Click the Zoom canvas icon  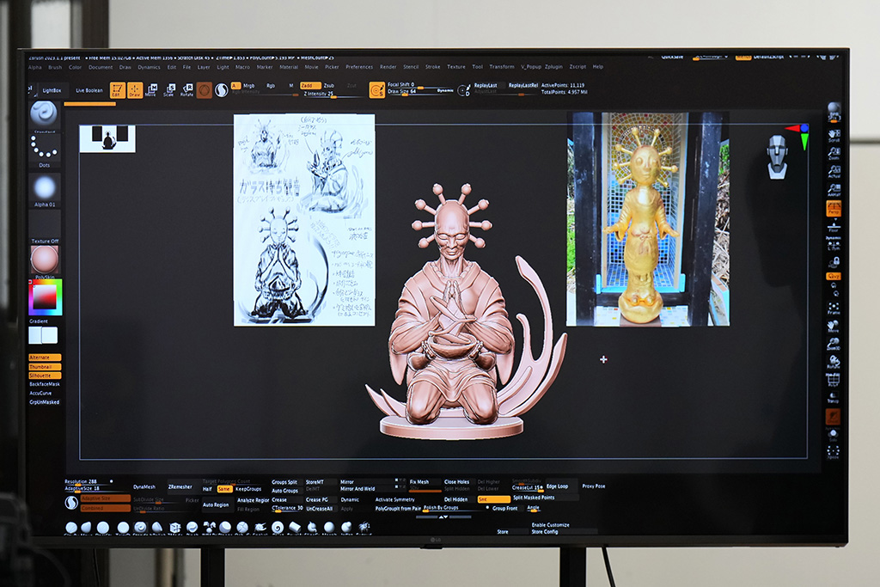[834, 153]
